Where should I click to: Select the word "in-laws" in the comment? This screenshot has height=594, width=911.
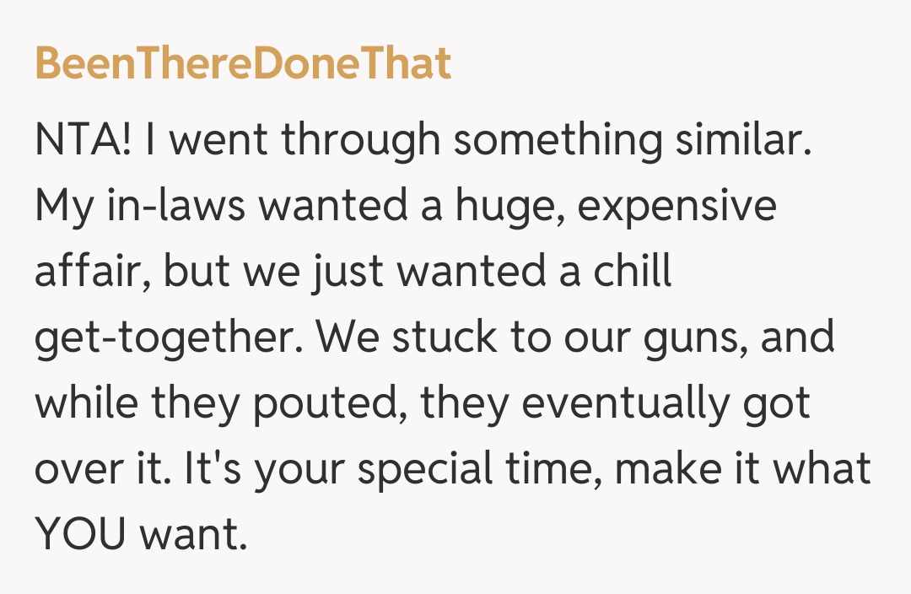pos(172,207)
